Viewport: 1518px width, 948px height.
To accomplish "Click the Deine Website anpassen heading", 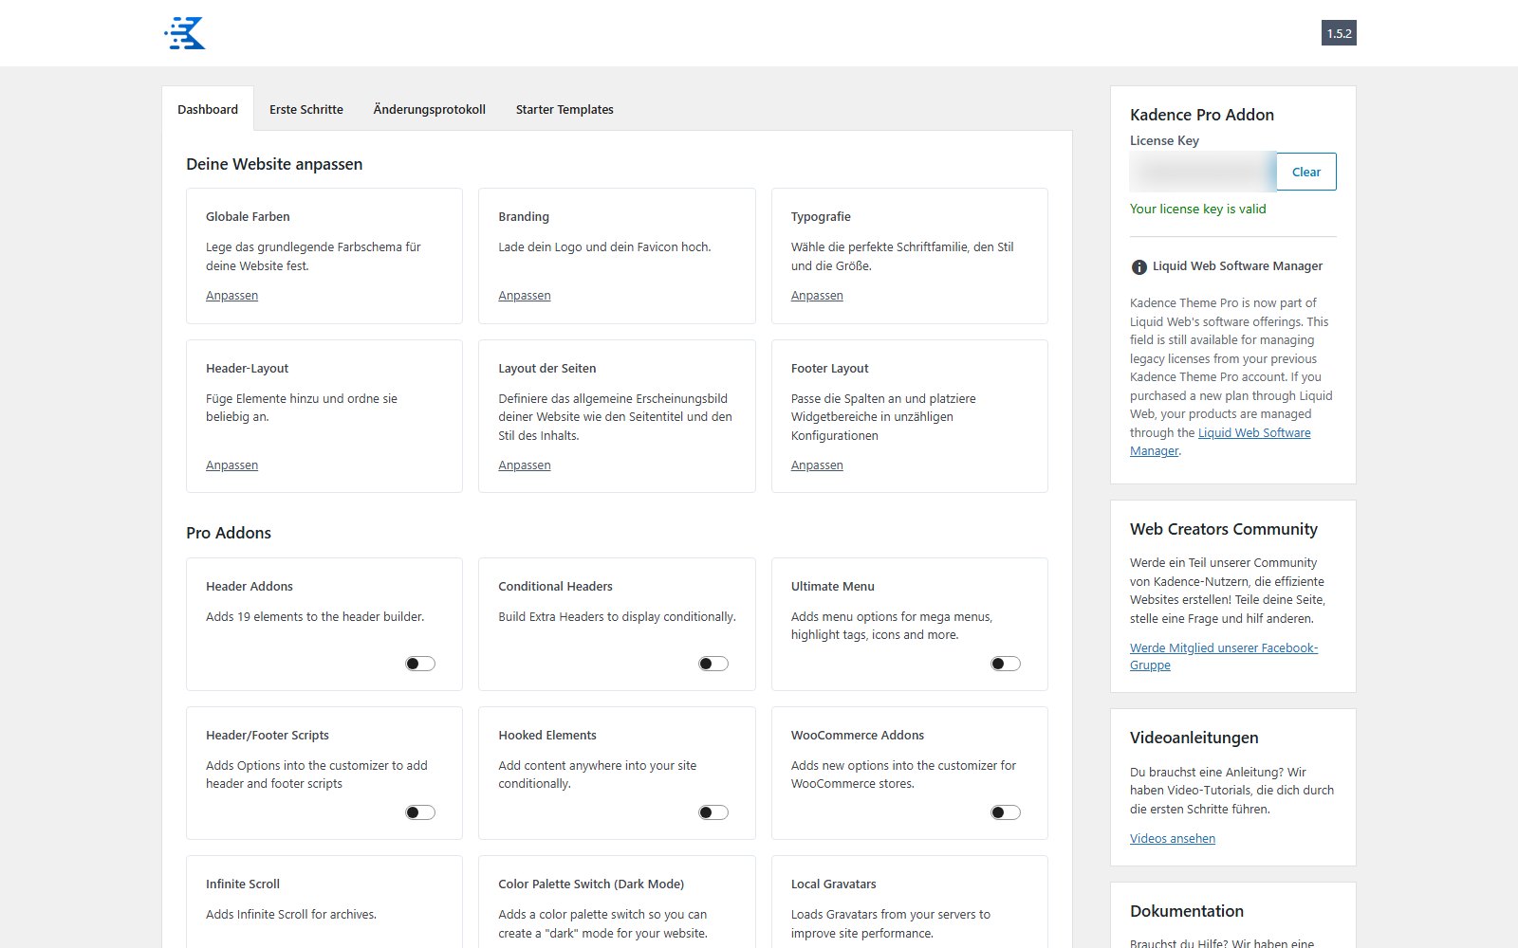I will [x=274, y=164].
